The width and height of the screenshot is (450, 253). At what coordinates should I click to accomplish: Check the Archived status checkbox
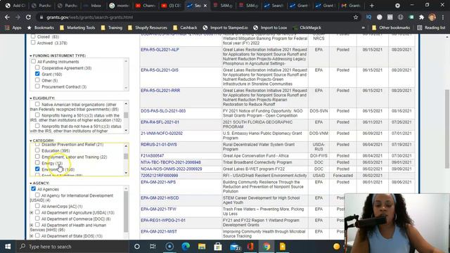pyautogui.click(x=33, y=43)
